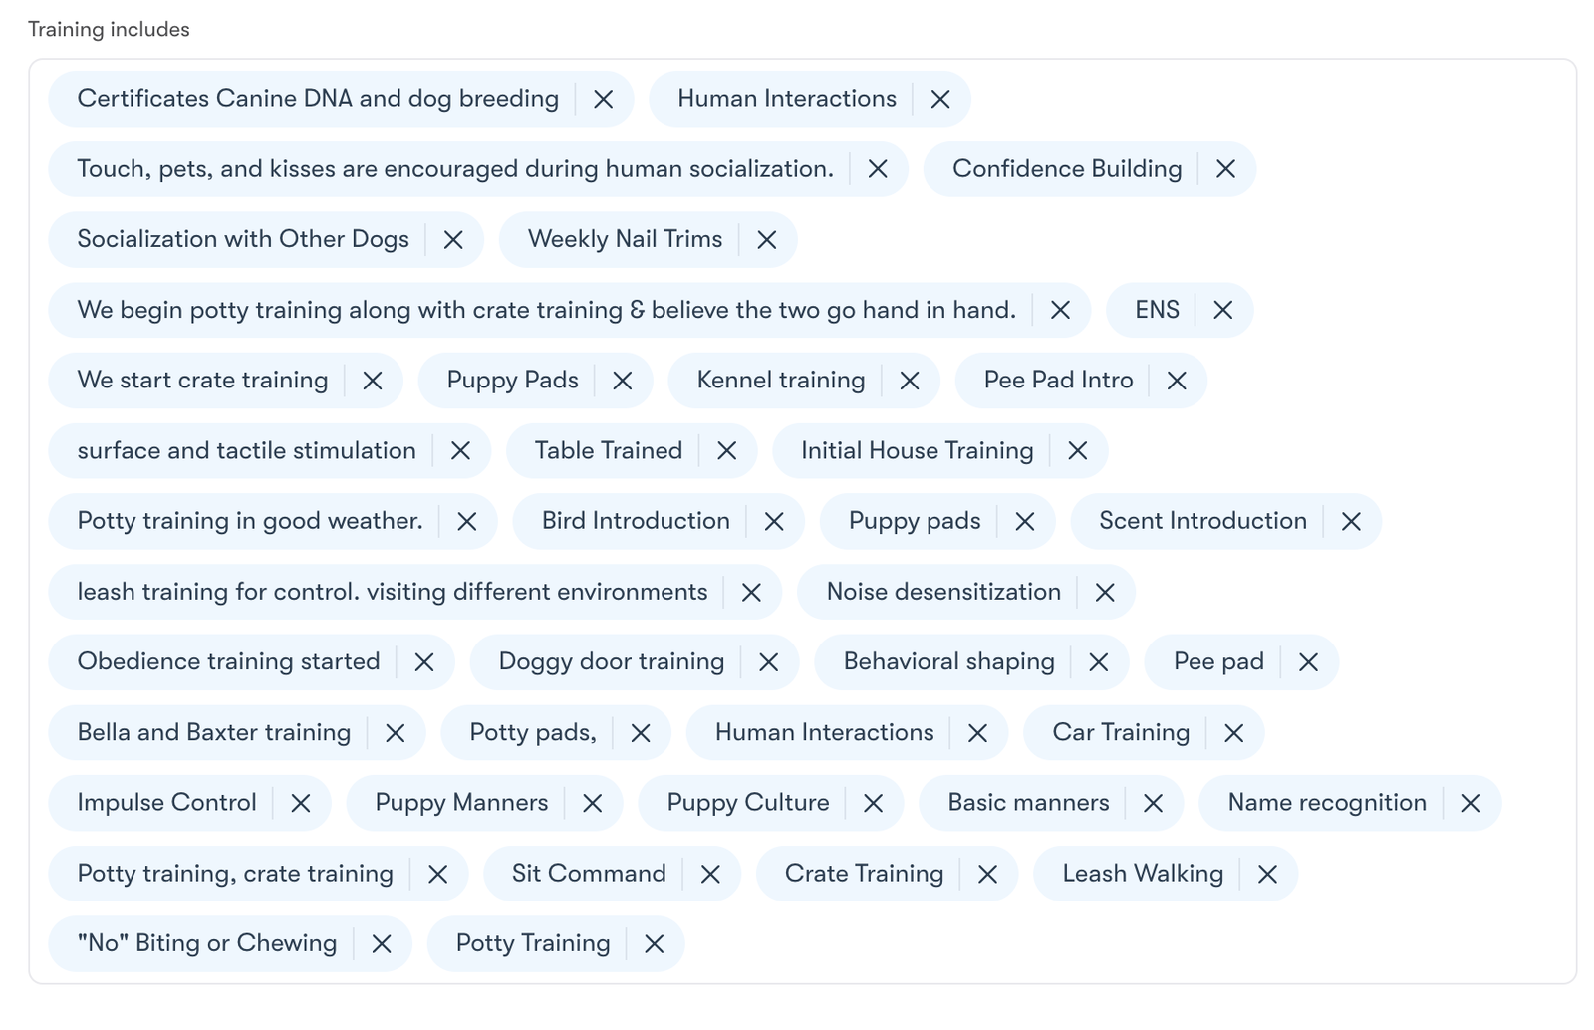Viewport: 1594px width, 1030px height.
Task: Delete the Leash Walking tag
Action: [1267, 874]
